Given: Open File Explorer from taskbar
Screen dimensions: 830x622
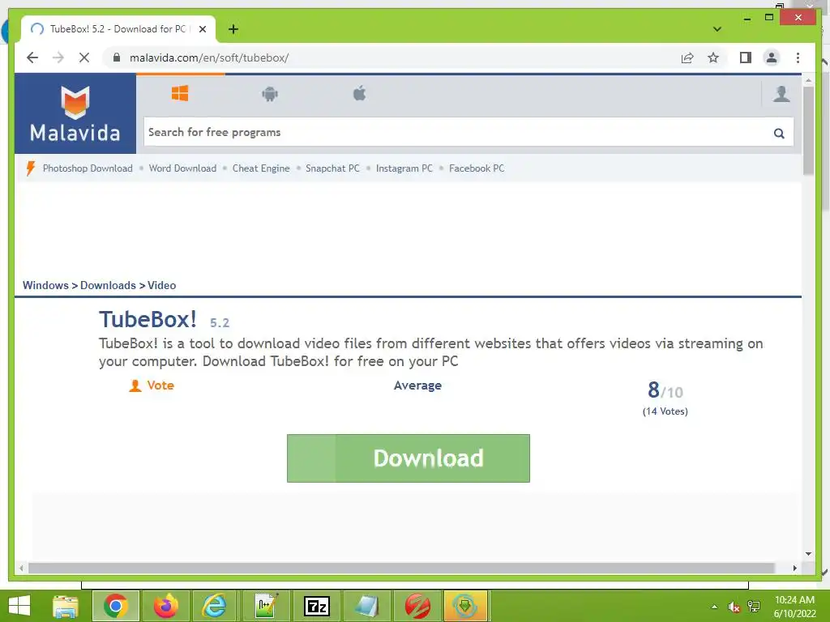Looking at the screenshot, I should click(x=66, y=606).
